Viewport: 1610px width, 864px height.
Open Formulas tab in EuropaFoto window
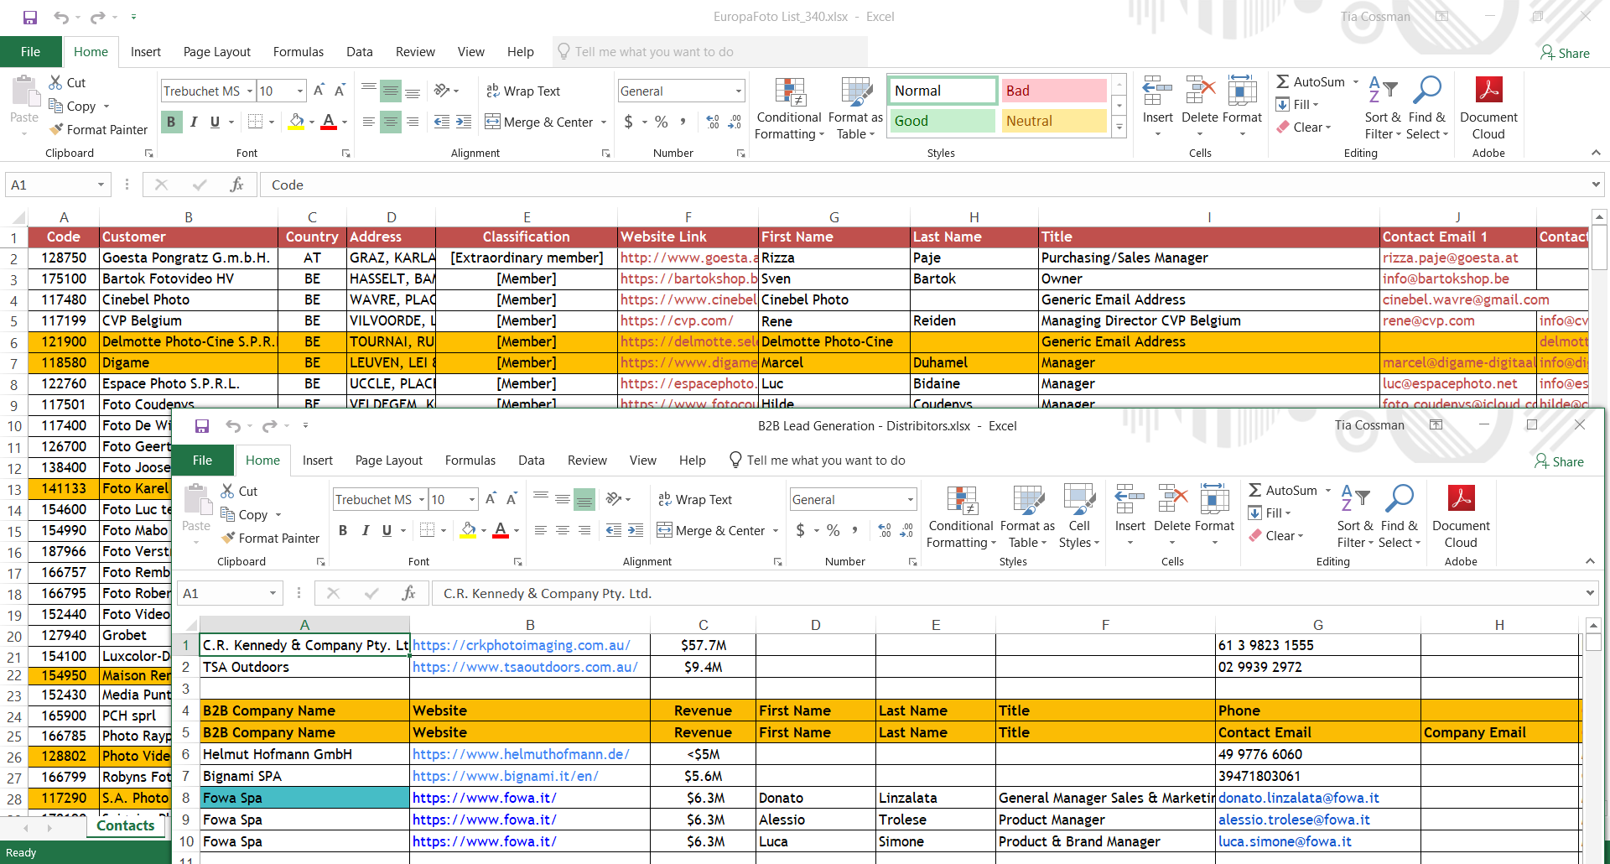(x=298, y=51)
